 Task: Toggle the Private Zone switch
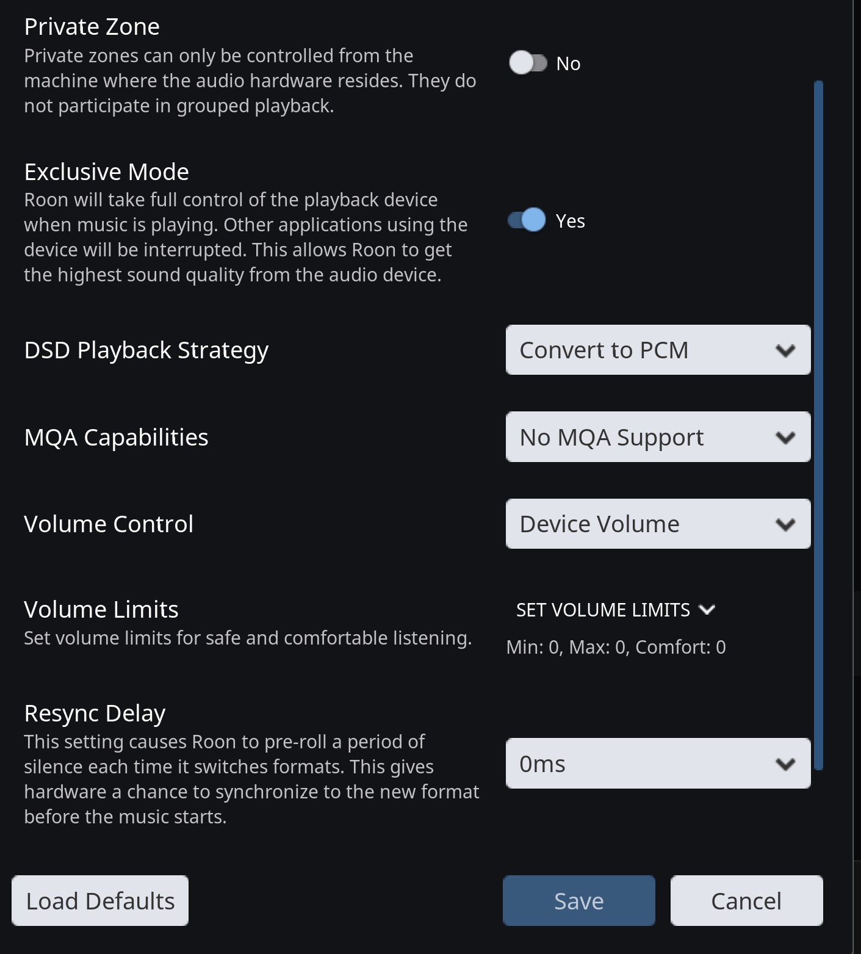528,63
